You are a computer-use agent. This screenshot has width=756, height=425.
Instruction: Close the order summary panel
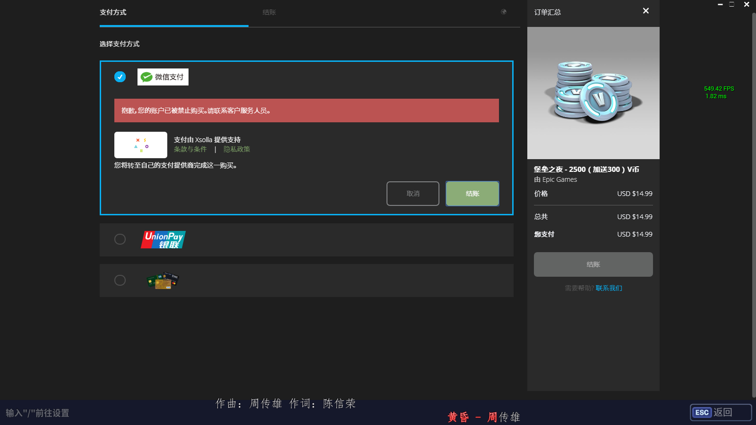coord(646,11)
